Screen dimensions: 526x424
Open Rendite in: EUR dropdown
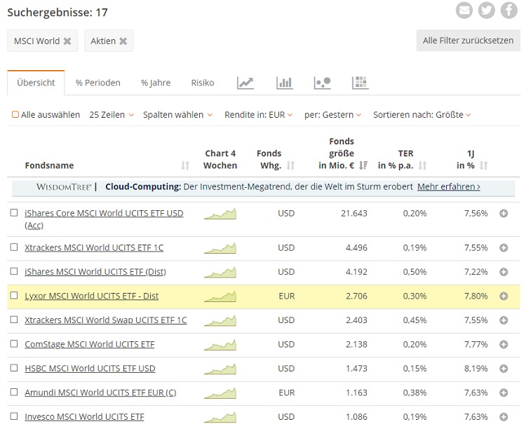(258, 115)
